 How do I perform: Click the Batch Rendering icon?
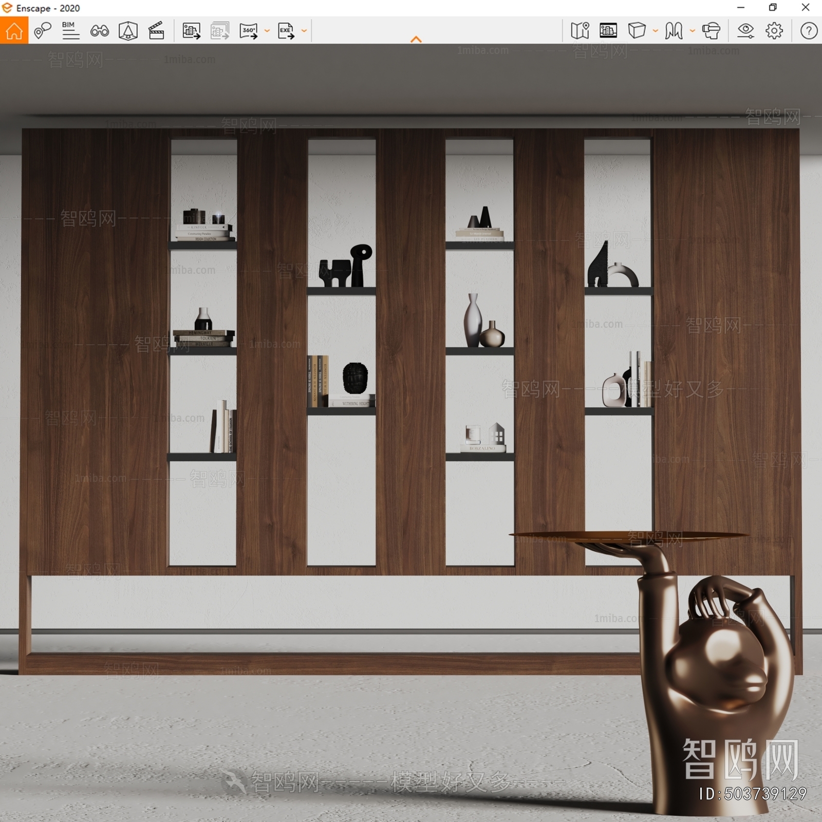220,31
